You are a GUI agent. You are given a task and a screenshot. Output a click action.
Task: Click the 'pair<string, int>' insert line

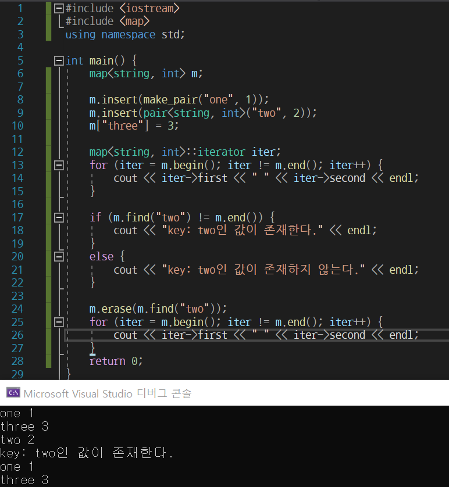[203, 113]
